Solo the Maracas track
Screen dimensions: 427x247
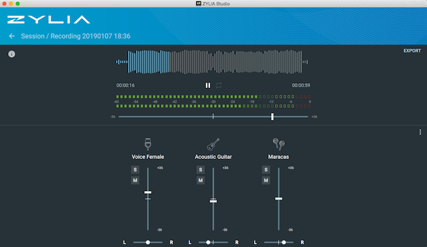point(266,170)
